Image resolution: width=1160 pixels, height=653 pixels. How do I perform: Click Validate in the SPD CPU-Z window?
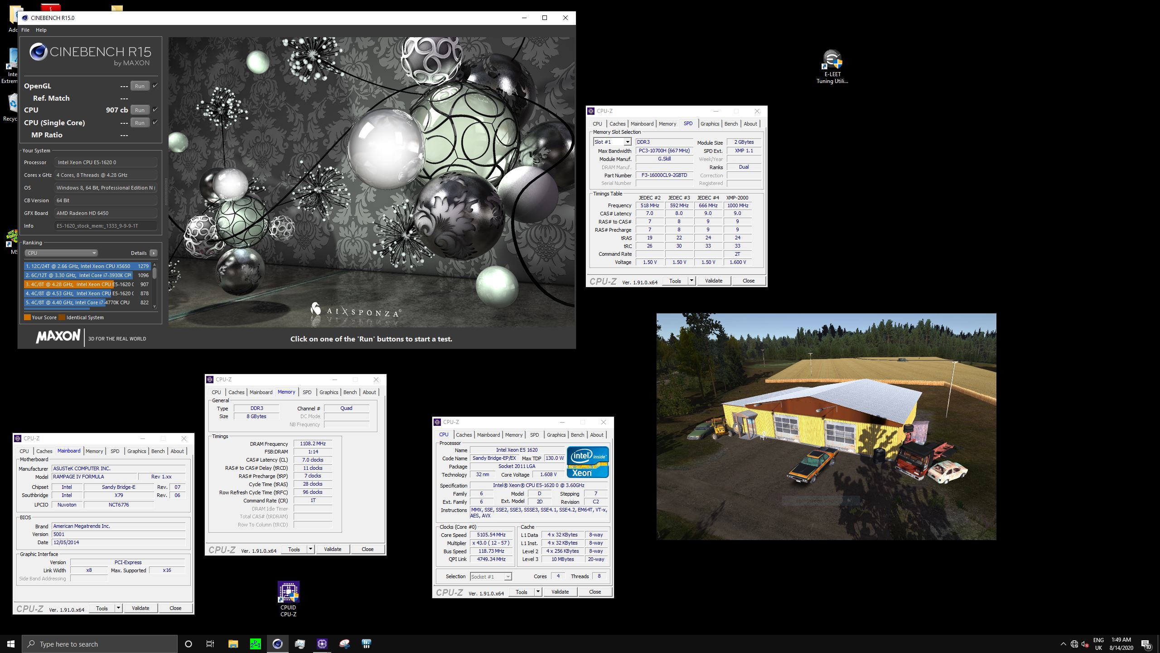coord(714,281)
